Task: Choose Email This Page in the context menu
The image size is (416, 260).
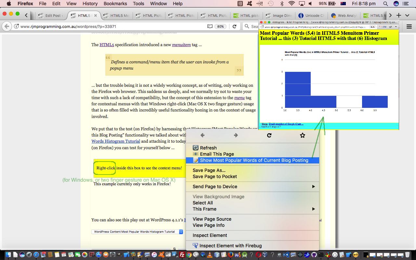Action: tap(252, 154)
